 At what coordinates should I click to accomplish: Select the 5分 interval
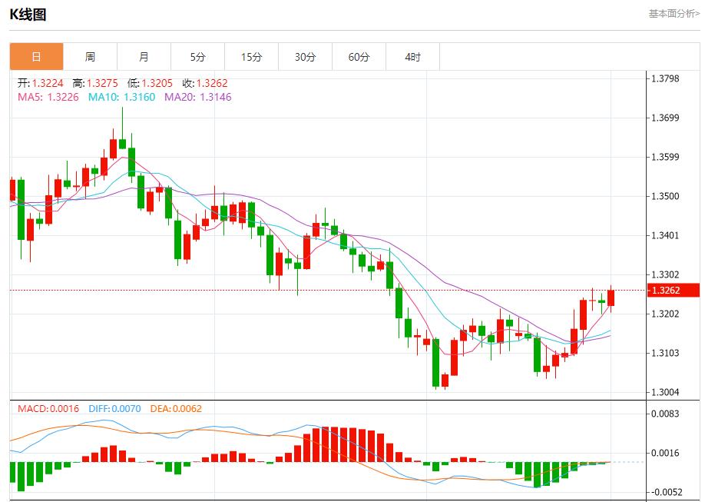[x=197, y=56]
